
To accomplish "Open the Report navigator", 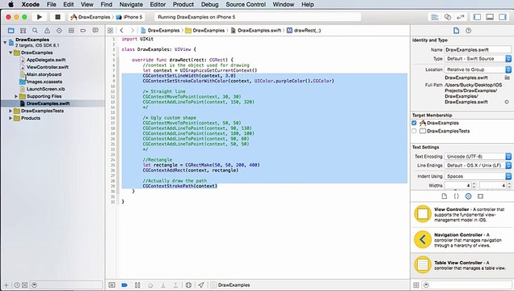I will click(x=95, y=31).
